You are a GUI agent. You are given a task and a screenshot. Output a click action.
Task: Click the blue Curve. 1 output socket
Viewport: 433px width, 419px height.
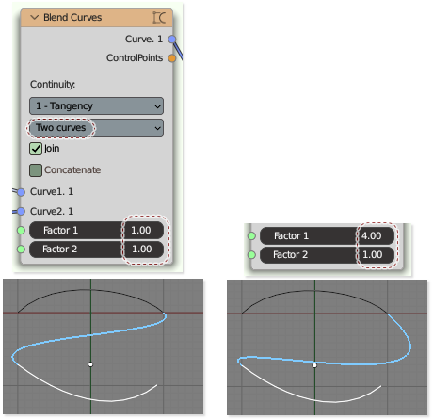[171, 40]
